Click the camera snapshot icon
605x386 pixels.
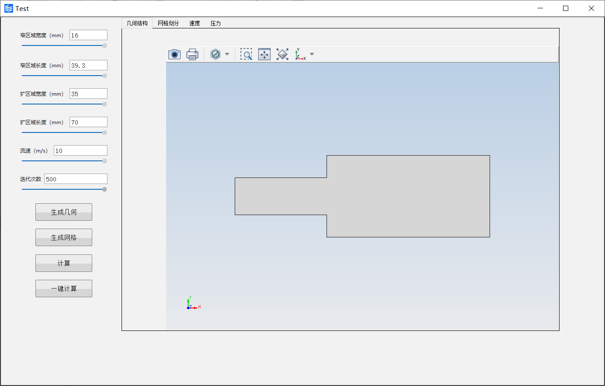(x=174, y=54)
